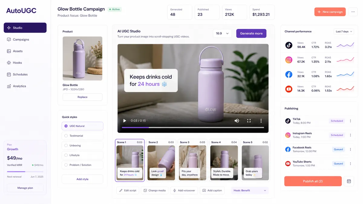The width and height of the screenshot is (363, 204).
Task: Click Edit script below the scenes
Action: pyautogui.click(x=128, y=190)
